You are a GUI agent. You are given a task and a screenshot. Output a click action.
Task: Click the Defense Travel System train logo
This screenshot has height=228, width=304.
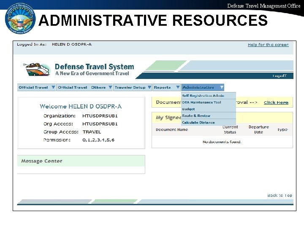click(37, 69)
